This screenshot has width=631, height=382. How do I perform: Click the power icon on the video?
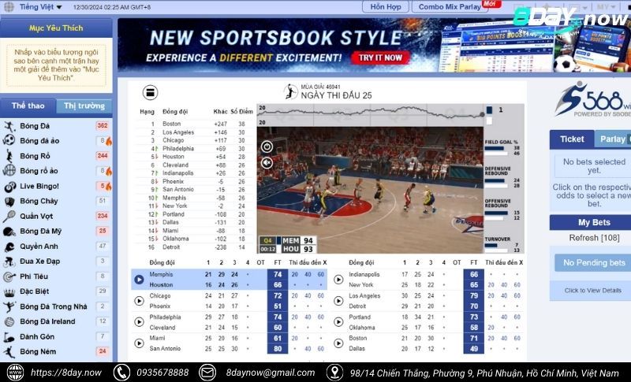[267, 146]
